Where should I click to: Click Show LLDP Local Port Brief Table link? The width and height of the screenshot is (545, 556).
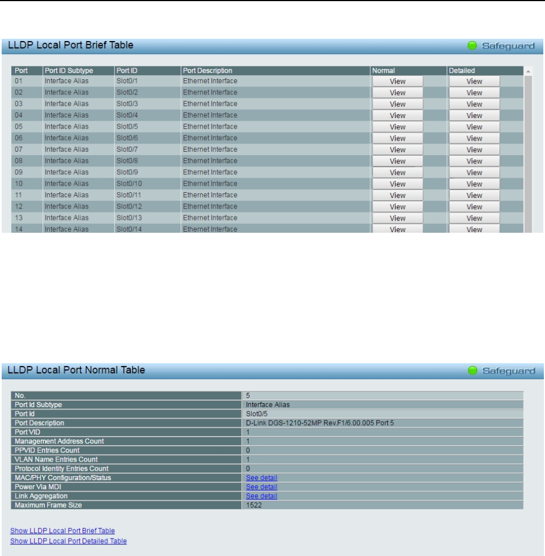click(62, 531)
